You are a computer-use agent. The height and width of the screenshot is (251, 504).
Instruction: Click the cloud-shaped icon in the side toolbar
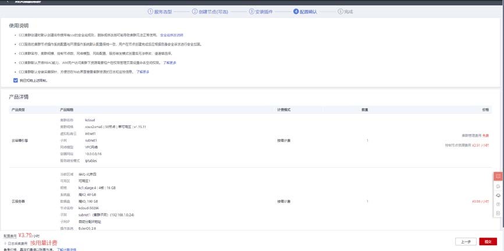pyautogui.click(x=498, y=195)
